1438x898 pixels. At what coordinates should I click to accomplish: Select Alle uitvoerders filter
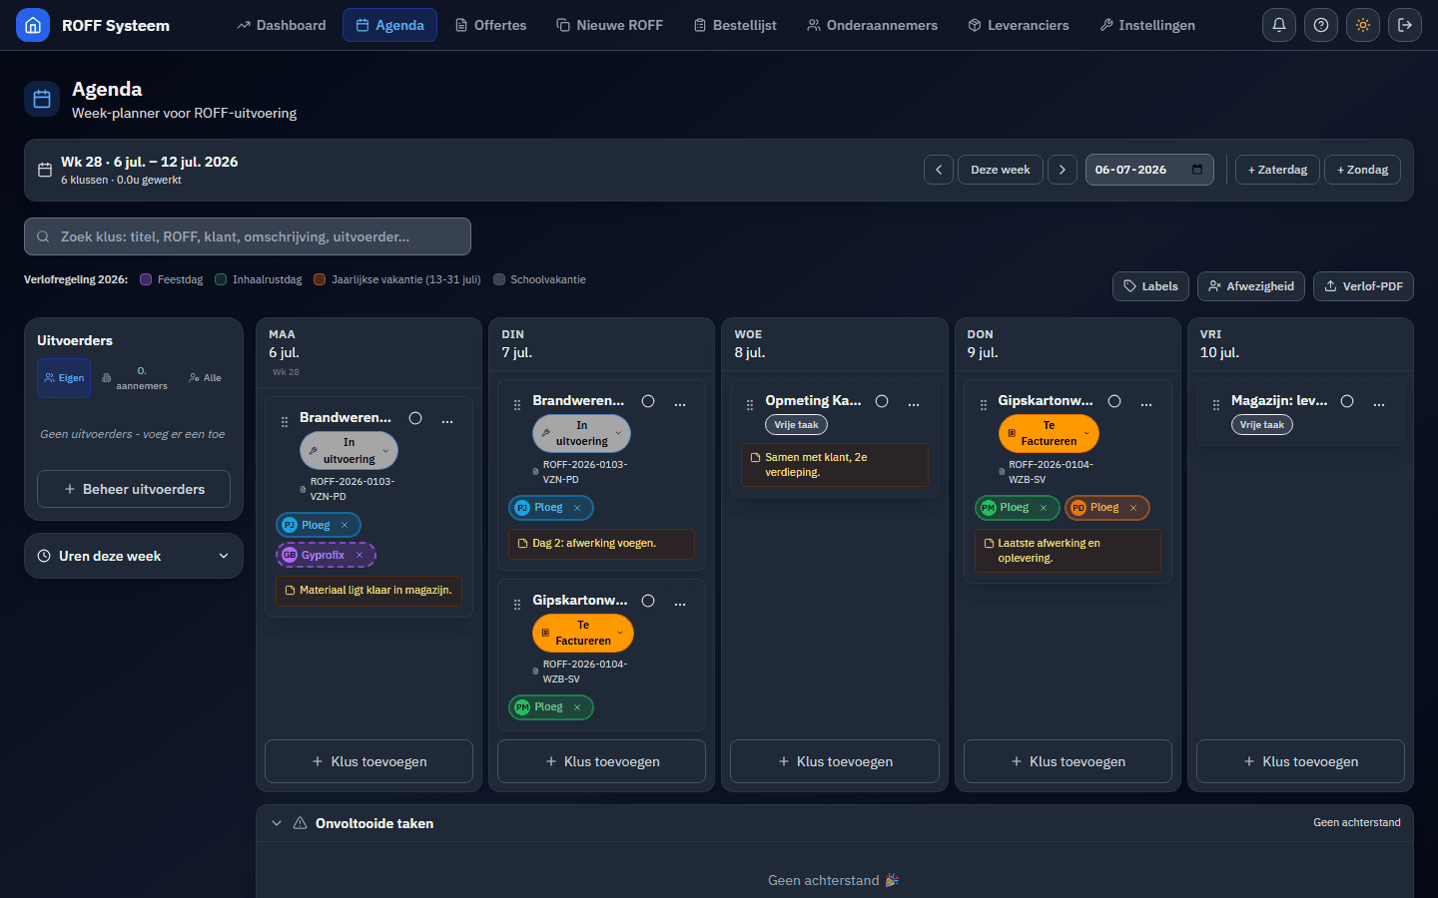206,378
